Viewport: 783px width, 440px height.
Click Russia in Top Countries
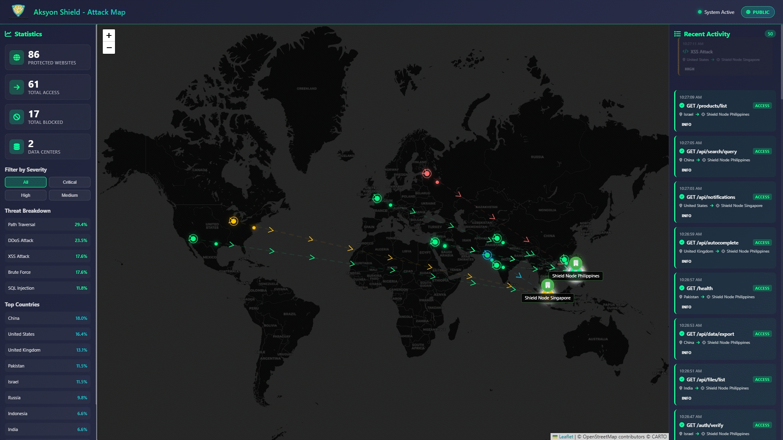tap(48, 398)
